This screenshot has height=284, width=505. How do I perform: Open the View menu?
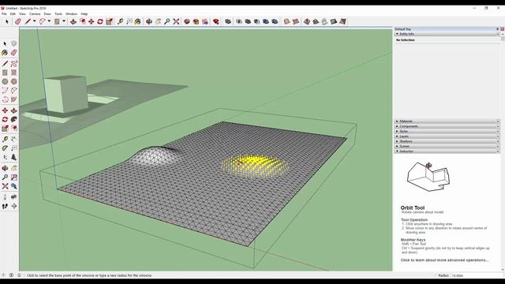click(22, 14)
